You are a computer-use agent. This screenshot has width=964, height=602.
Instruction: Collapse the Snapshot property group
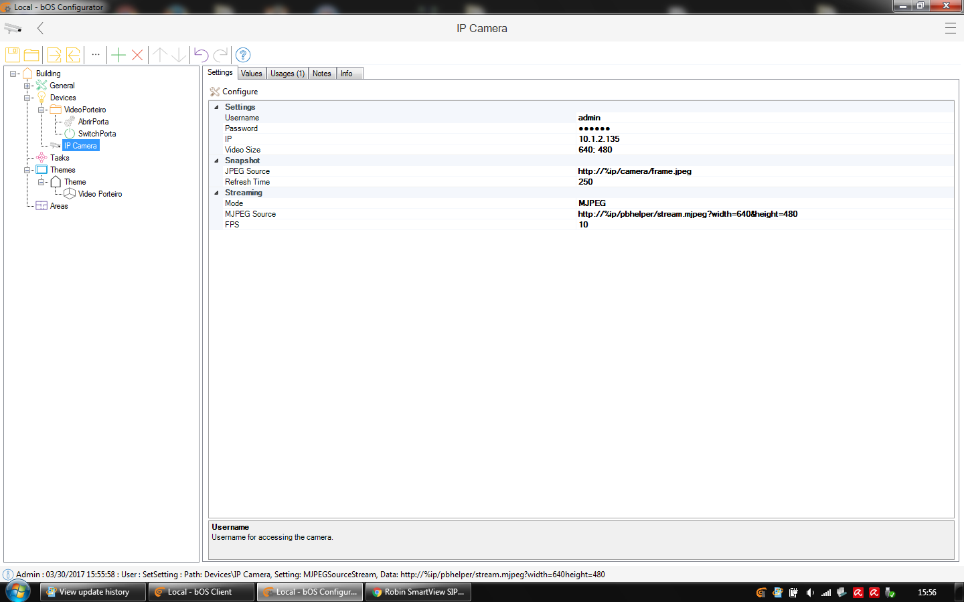[216, 161]
